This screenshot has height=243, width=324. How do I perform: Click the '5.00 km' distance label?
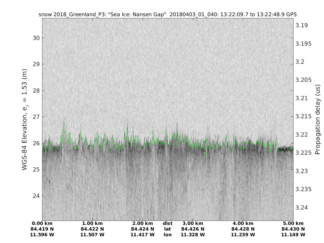click(x=293, y=224)
